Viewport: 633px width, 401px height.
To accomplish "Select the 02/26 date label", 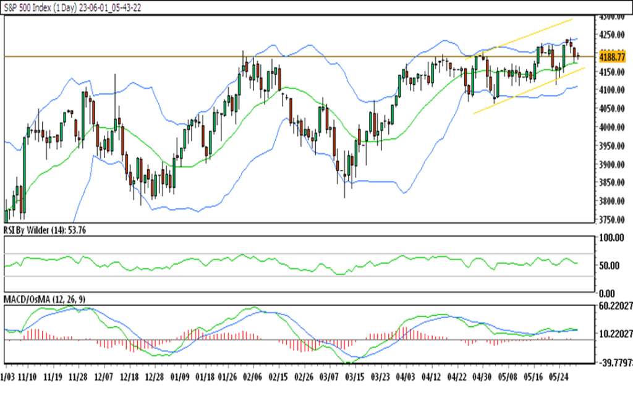I will [x=304, y=377].
